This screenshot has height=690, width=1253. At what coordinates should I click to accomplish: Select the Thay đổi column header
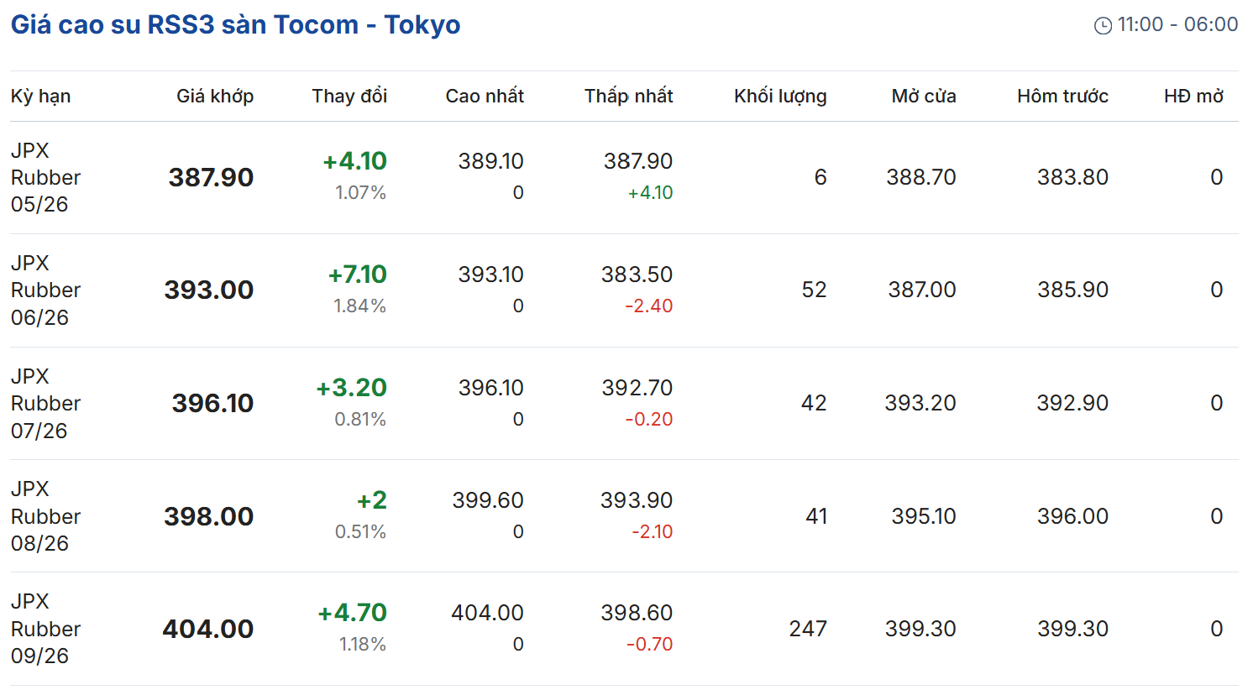349,97
